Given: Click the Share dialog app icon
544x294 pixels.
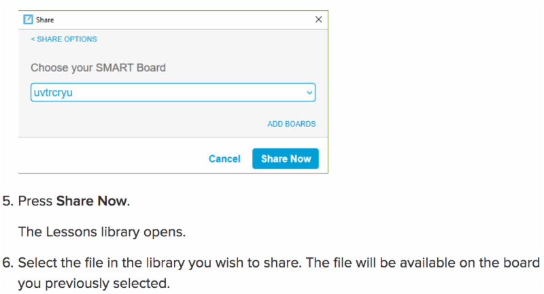Looking at the screenshot, I should (28, 20).
